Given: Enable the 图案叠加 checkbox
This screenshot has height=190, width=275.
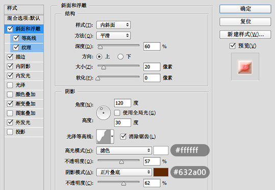Looking at the screenshot, I should coord(10,113).
